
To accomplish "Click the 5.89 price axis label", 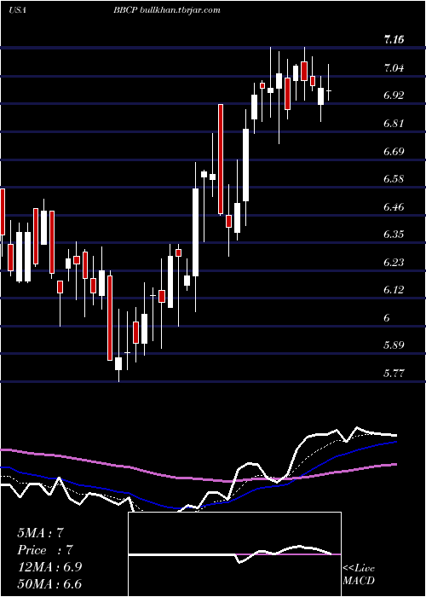I will tap(394, 345).
